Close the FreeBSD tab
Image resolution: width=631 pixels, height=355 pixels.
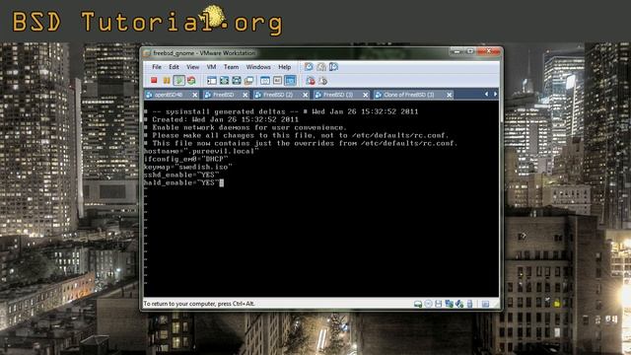click(x=245, y=95)
